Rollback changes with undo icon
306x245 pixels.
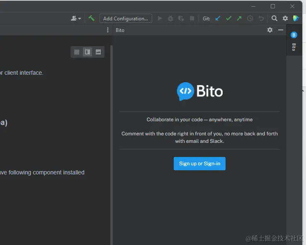(261, 18)
